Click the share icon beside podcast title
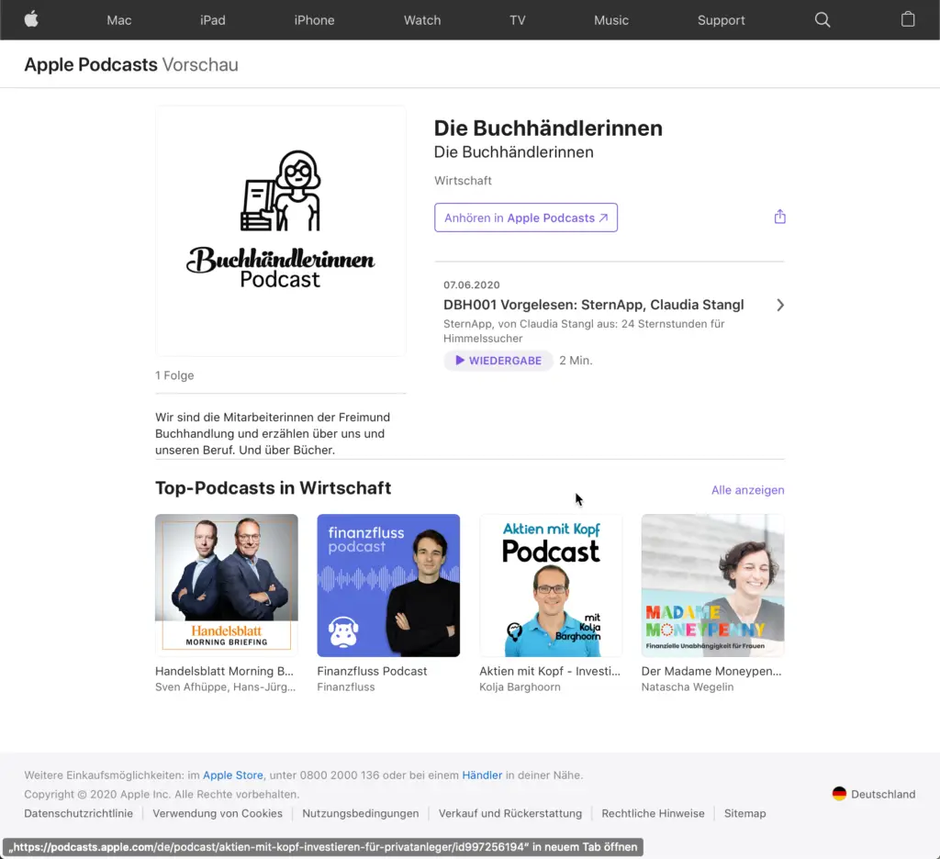Viewport: 940px width, 859px height. point(779,217)
